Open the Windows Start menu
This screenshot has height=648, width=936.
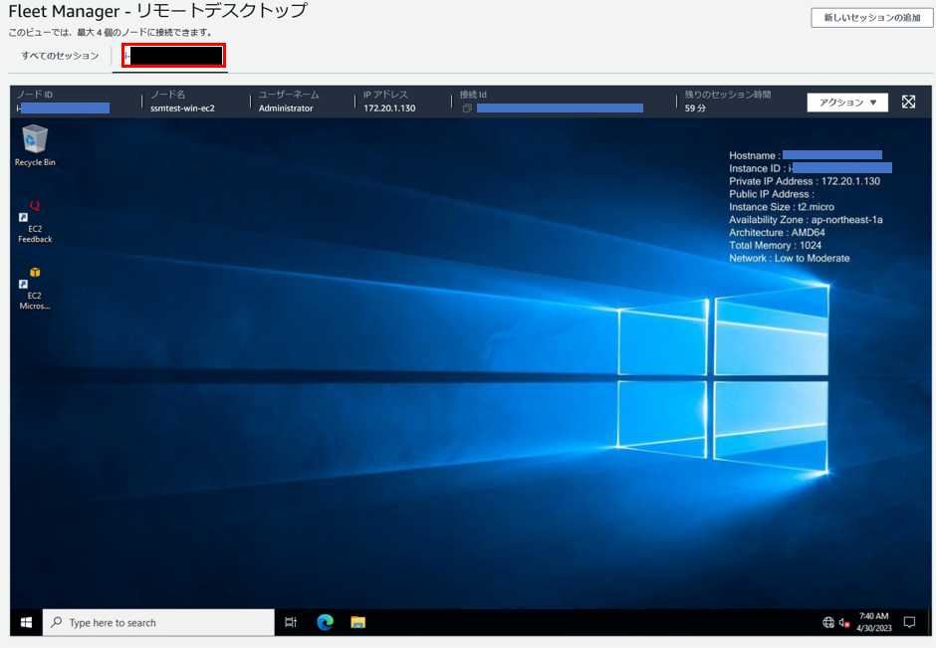click(26, 622)
